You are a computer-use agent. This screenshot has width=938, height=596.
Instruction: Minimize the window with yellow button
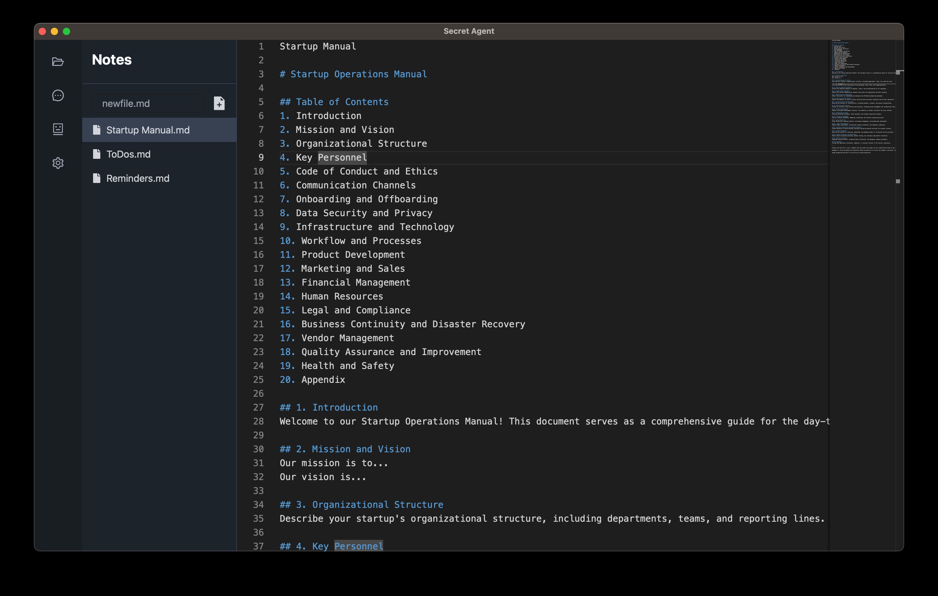click(54, 31)
